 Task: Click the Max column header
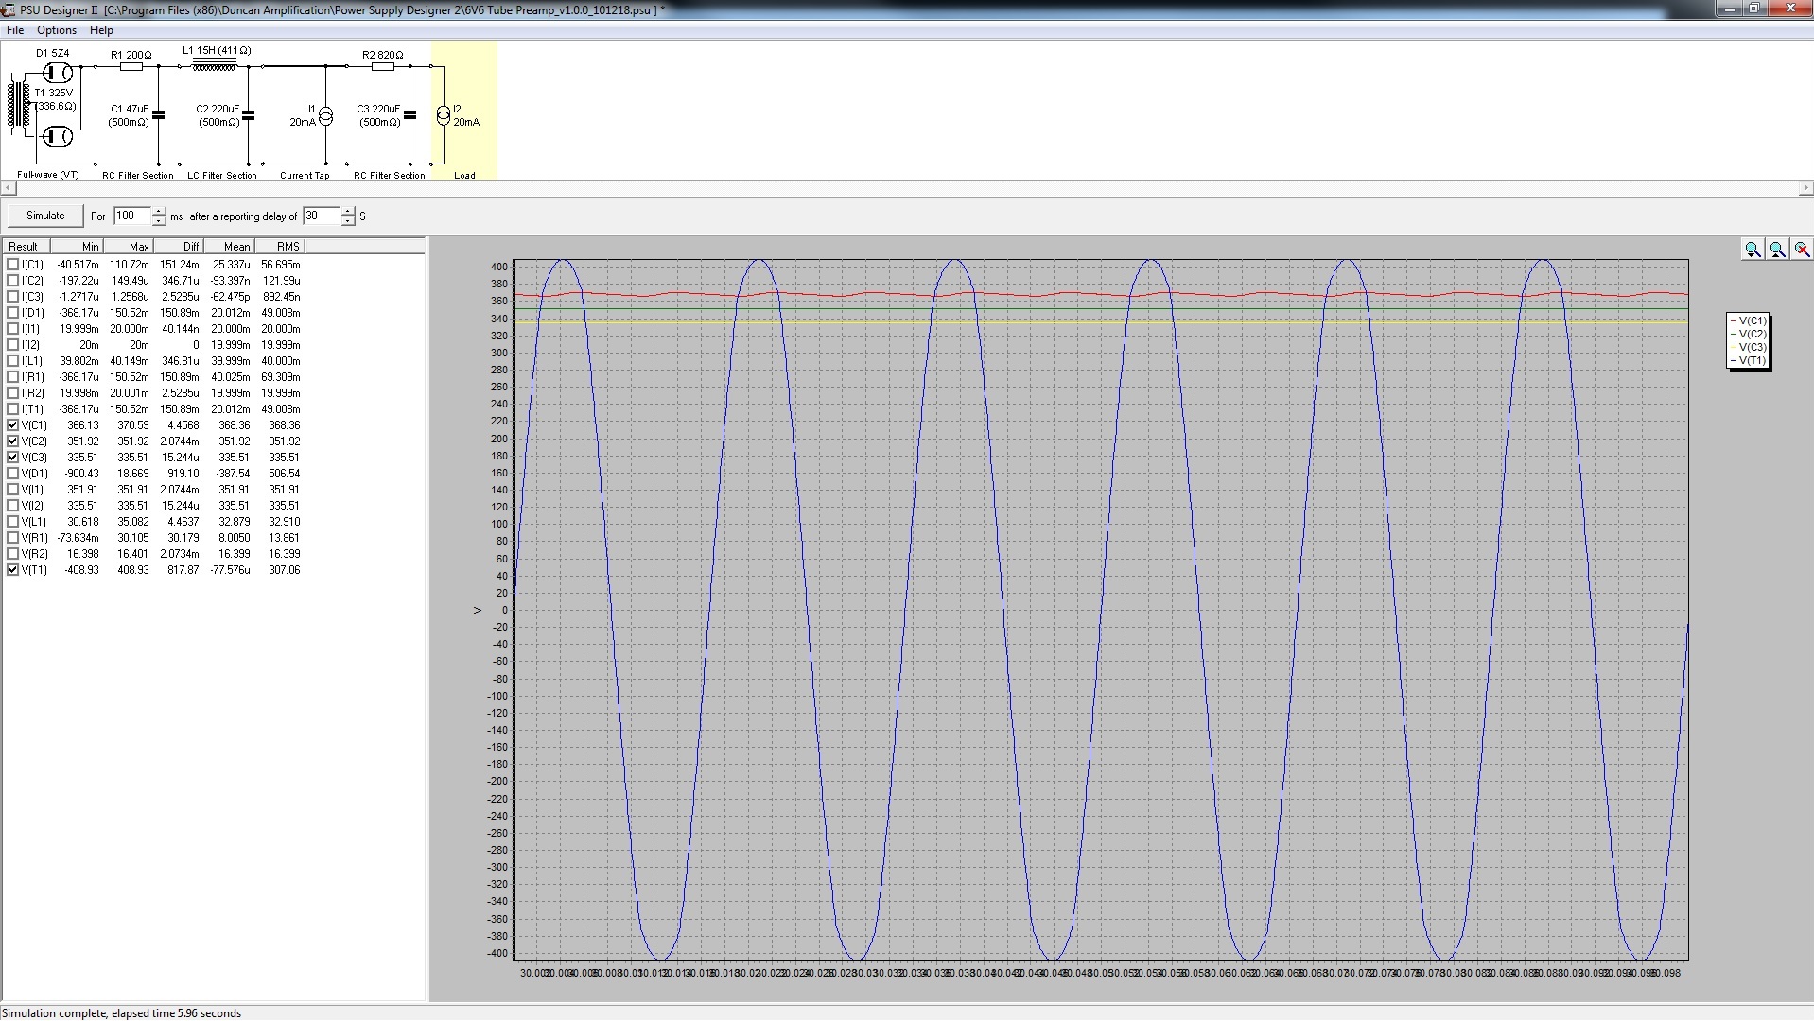(129, 246)
